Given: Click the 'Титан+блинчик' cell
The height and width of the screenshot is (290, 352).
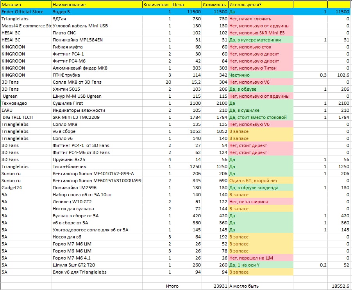Looking at the screenshot, I should coord(97,166).
